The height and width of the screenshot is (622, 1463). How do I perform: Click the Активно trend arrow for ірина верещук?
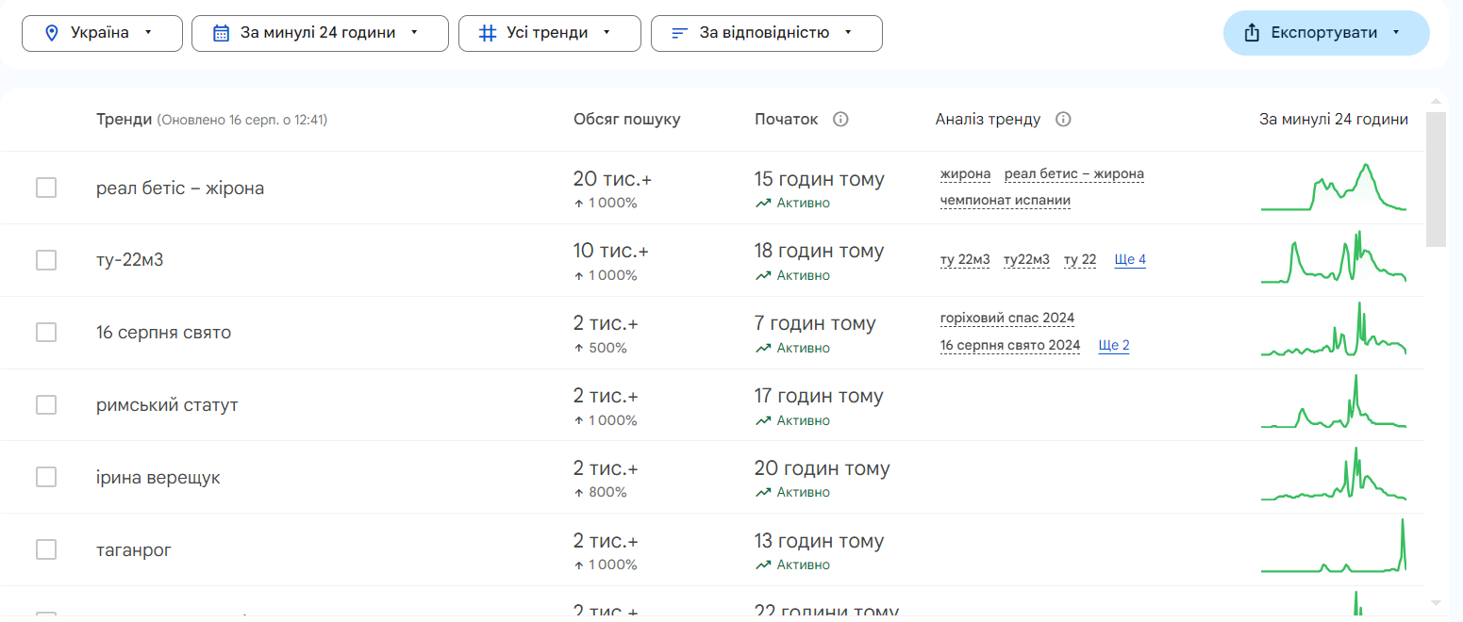coord(763,493)
